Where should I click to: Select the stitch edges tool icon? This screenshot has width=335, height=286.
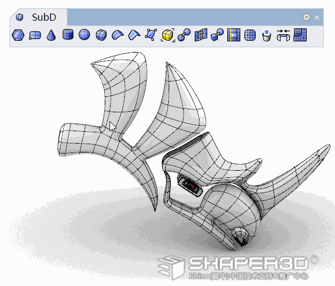[201, 35]
